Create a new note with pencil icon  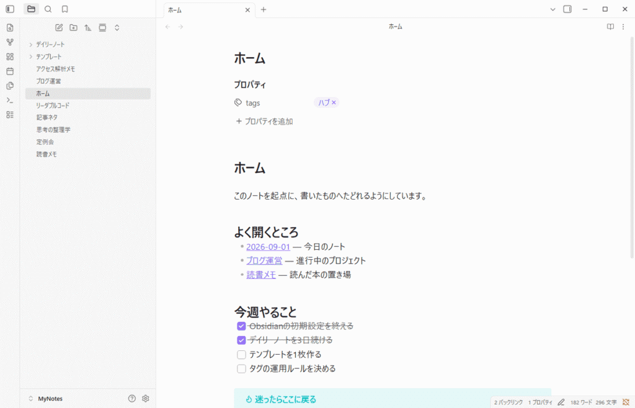[x=59, y=27]
